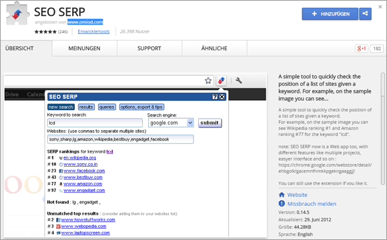
Task: Click the Google +1 button
Action: click(x=362, y=49)
